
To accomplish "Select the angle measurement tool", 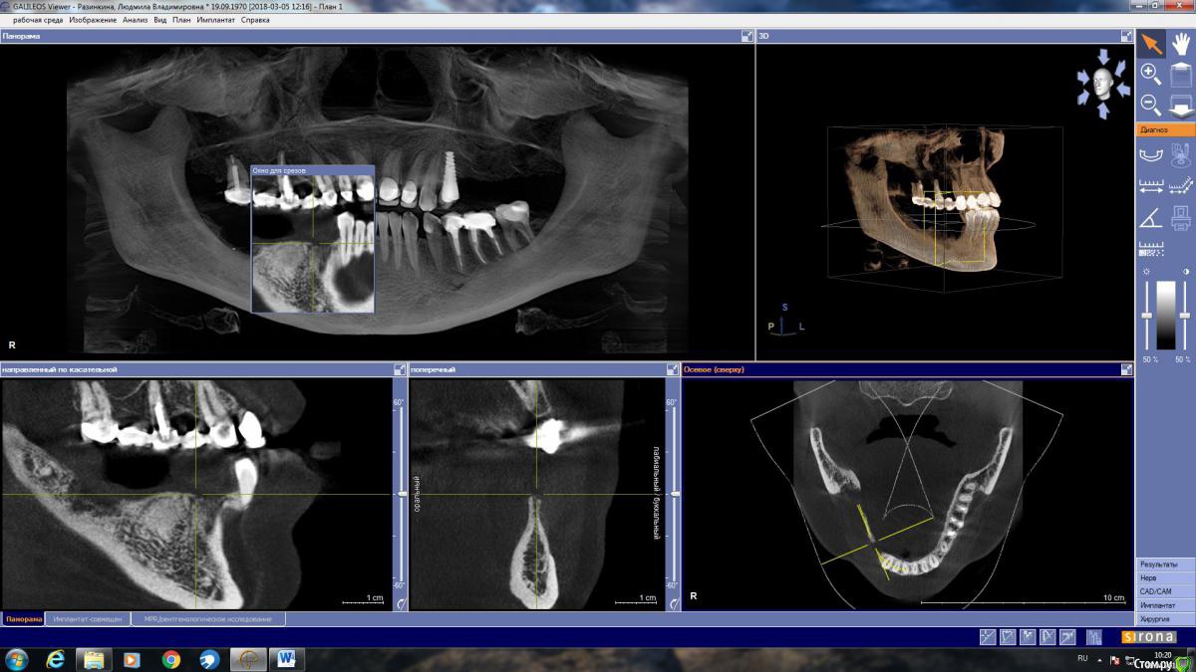I will pos(1150,216).
